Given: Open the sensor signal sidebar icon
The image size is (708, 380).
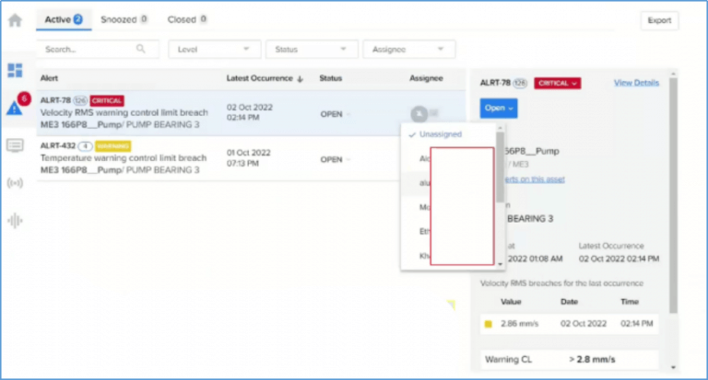Looking at the screenshot, I should 15,182.
